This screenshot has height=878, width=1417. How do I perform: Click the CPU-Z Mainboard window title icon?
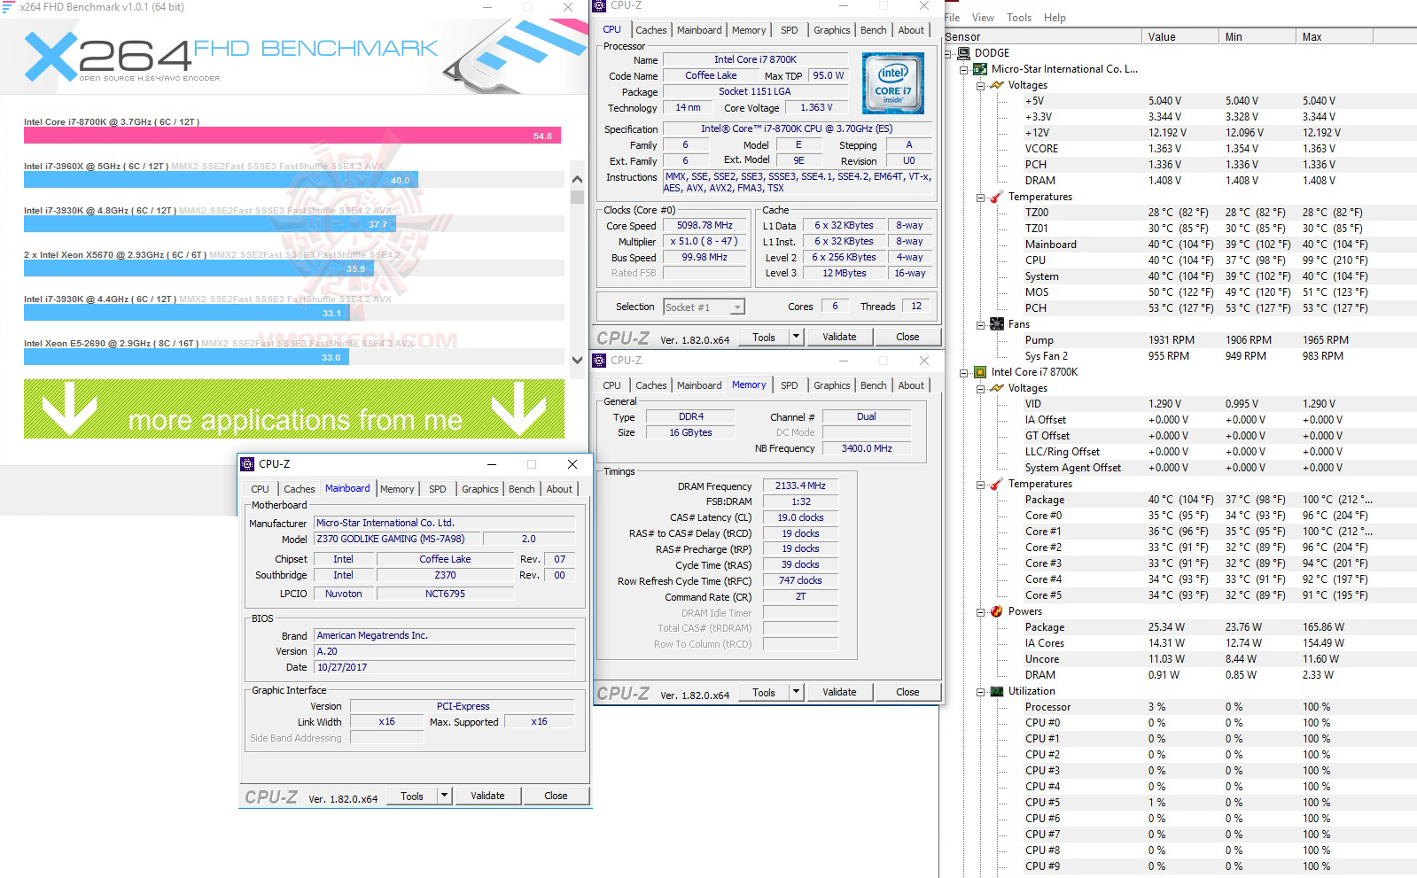tap(247, 464)
